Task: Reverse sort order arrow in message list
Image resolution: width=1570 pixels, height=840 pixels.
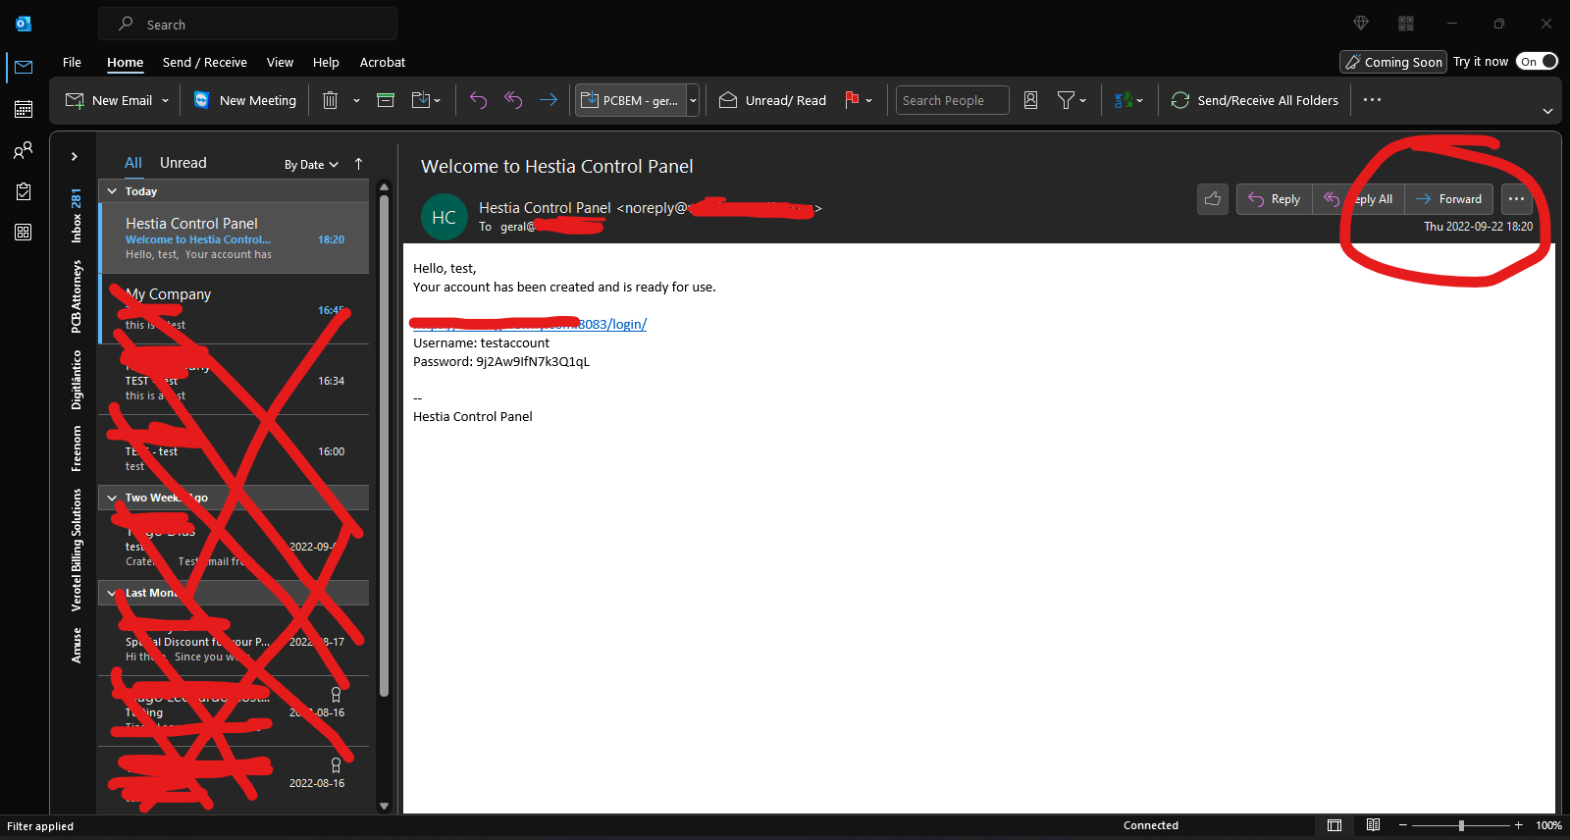Action: 359,164
